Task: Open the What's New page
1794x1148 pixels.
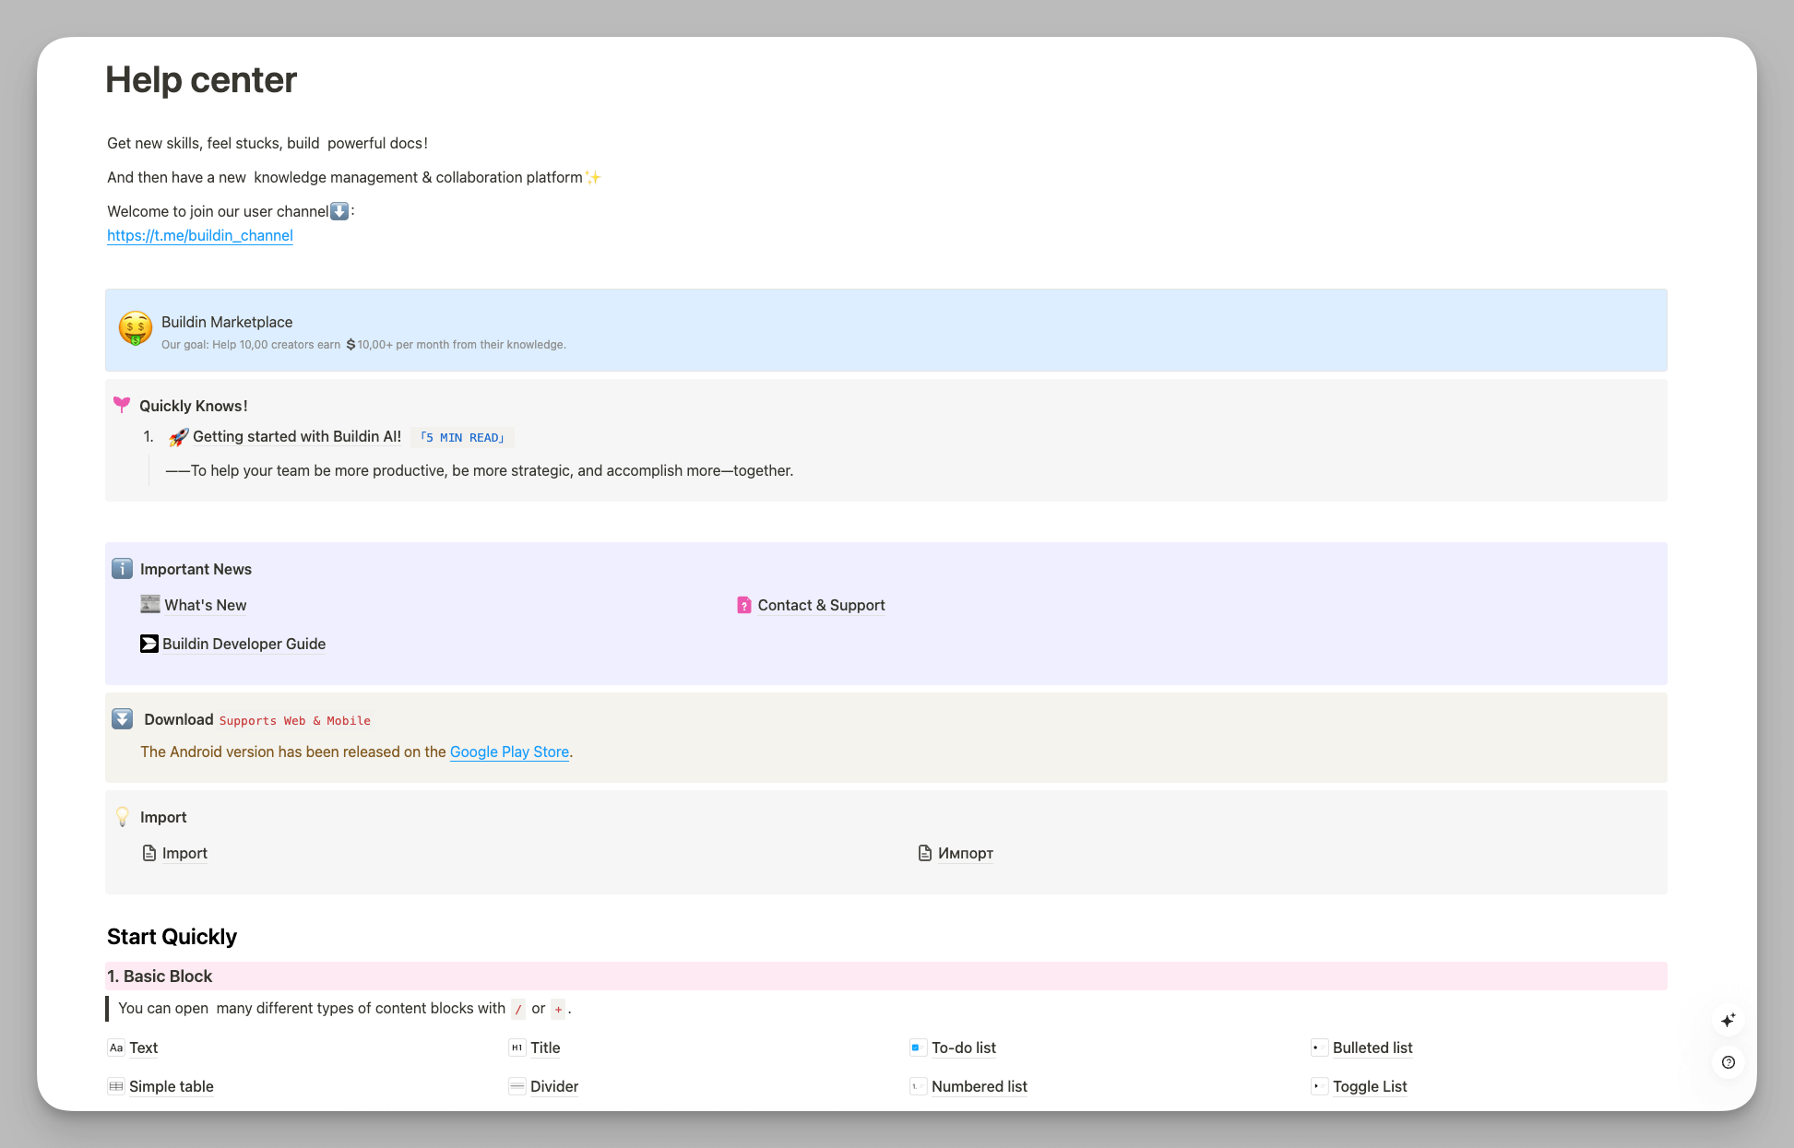Action: tap(205, 605)
